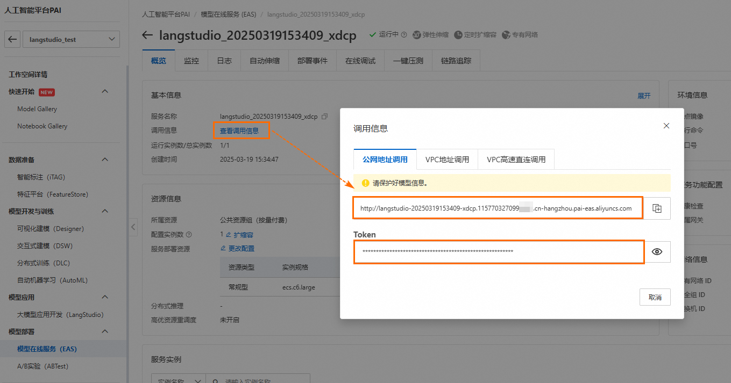Collapse the left sidebar with arrow handle

(133, 227)
